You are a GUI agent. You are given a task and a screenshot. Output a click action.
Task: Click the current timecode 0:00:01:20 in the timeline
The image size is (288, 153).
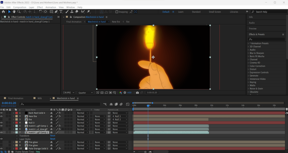(9, 103)
